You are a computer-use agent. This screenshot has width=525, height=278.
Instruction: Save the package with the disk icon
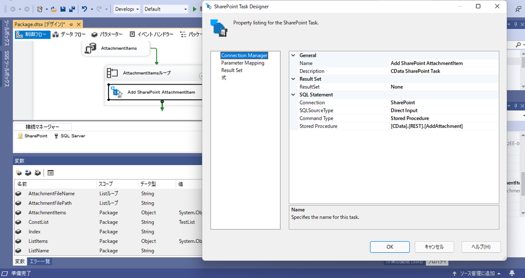pos(63,9)
